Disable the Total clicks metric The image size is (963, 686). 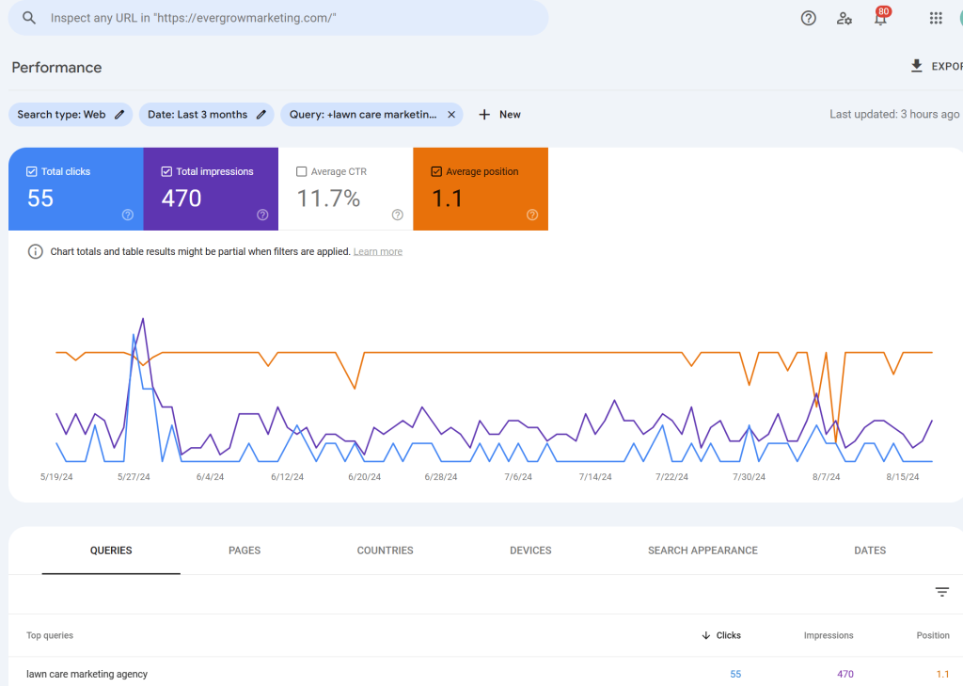(29, 171)
